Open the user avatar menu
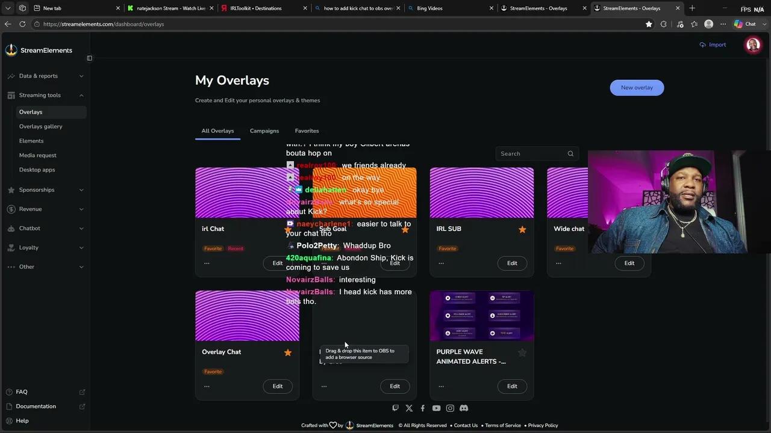Image resolution: width=771 pixels, height=433 pixels. (753, 45)
